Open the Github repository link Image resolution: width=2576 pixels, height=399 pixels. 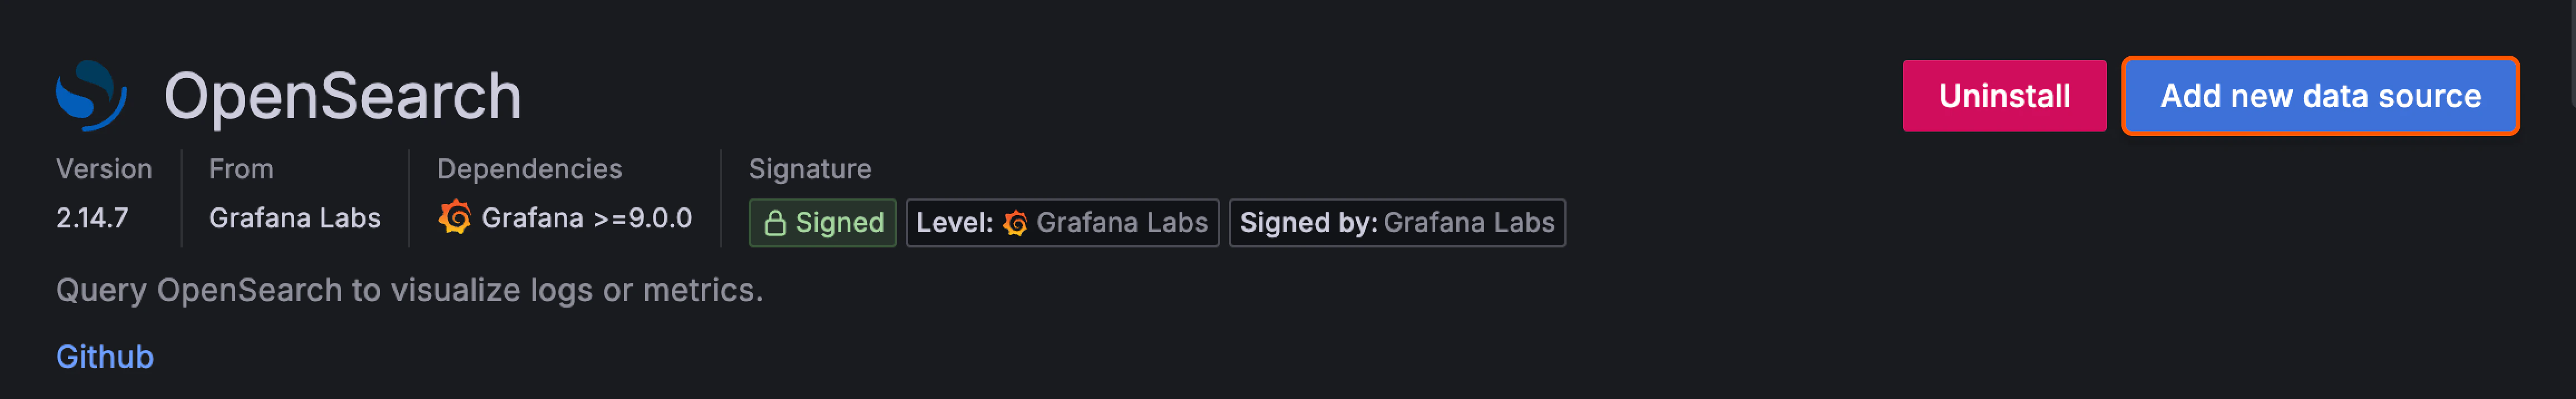[x=104, y=356]
